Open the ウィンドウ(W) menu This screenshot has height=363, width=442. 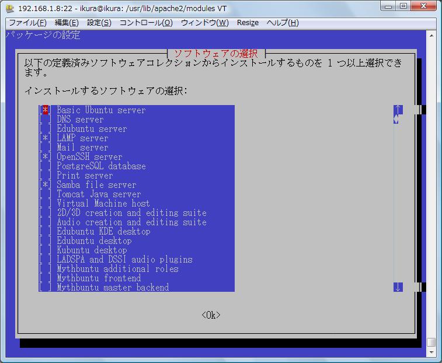204,23
